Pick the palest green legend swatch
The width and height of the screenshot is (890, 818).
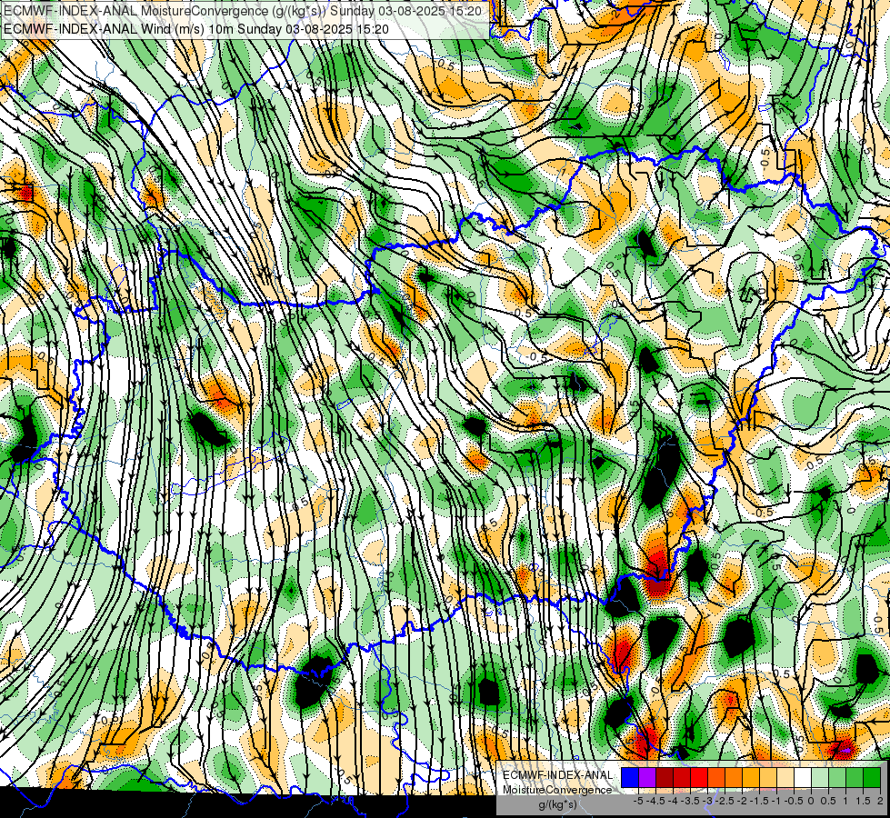[x=820, y=778]
